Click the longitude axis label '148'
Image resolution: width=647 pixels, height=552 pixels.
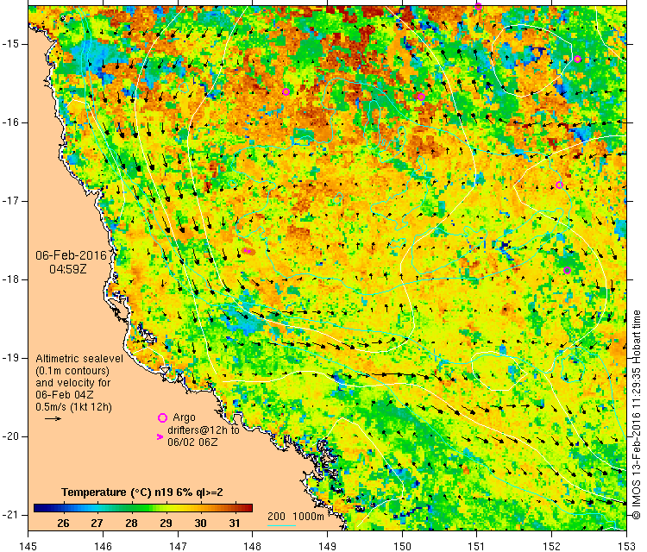(x=253, y=546)
